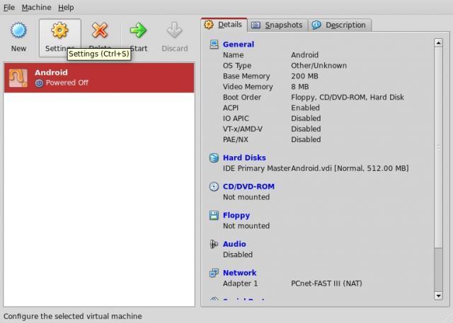
Task: Click the 'Other/Unknown' OS Type value
Action: tap(319, 66)
